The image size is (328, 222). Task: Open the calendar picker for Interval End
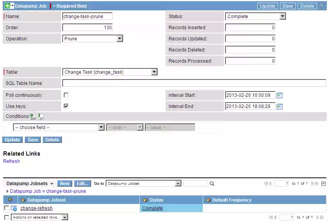point(280,106)
